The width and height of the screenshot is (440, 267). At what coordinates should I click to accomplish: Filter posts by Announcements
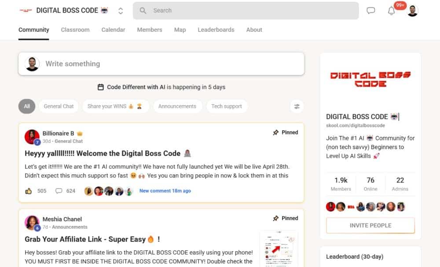pyautogui.click(x=177, y=106)
